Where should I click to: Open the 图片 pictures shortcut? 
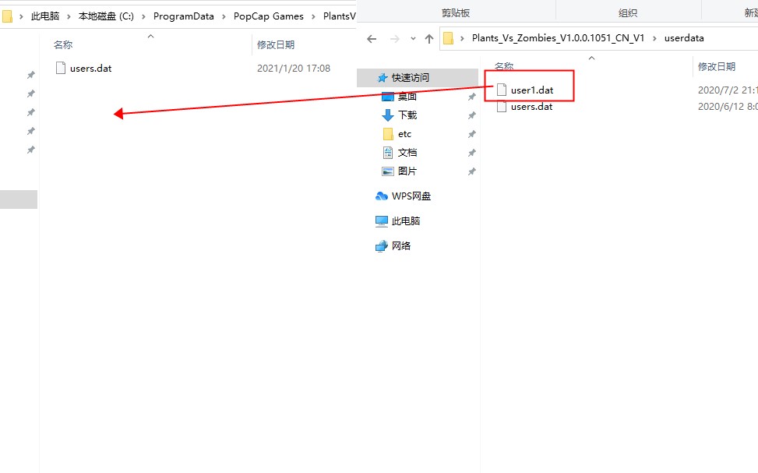tap(407, 171)
